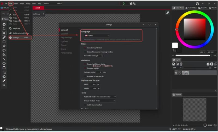Click the green Play button
This screenshot has width=218, height=132.
[x=124, y=4]
